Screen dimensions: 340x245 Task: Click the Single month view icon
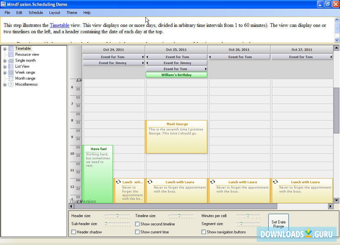coord(11,60)
